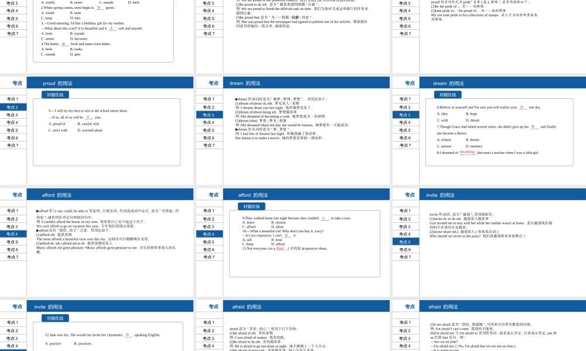Image resolution: width=586 pixels, height=351 pixels.
Task: Select 考点 1 in dream explanation slide
Action: (209, 99)
